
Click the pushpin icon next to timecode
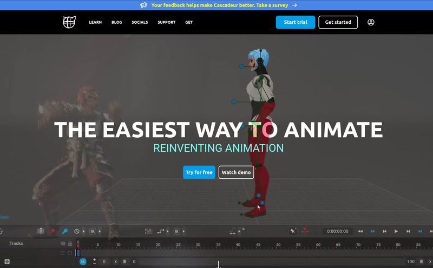click(x=293, y=231)
